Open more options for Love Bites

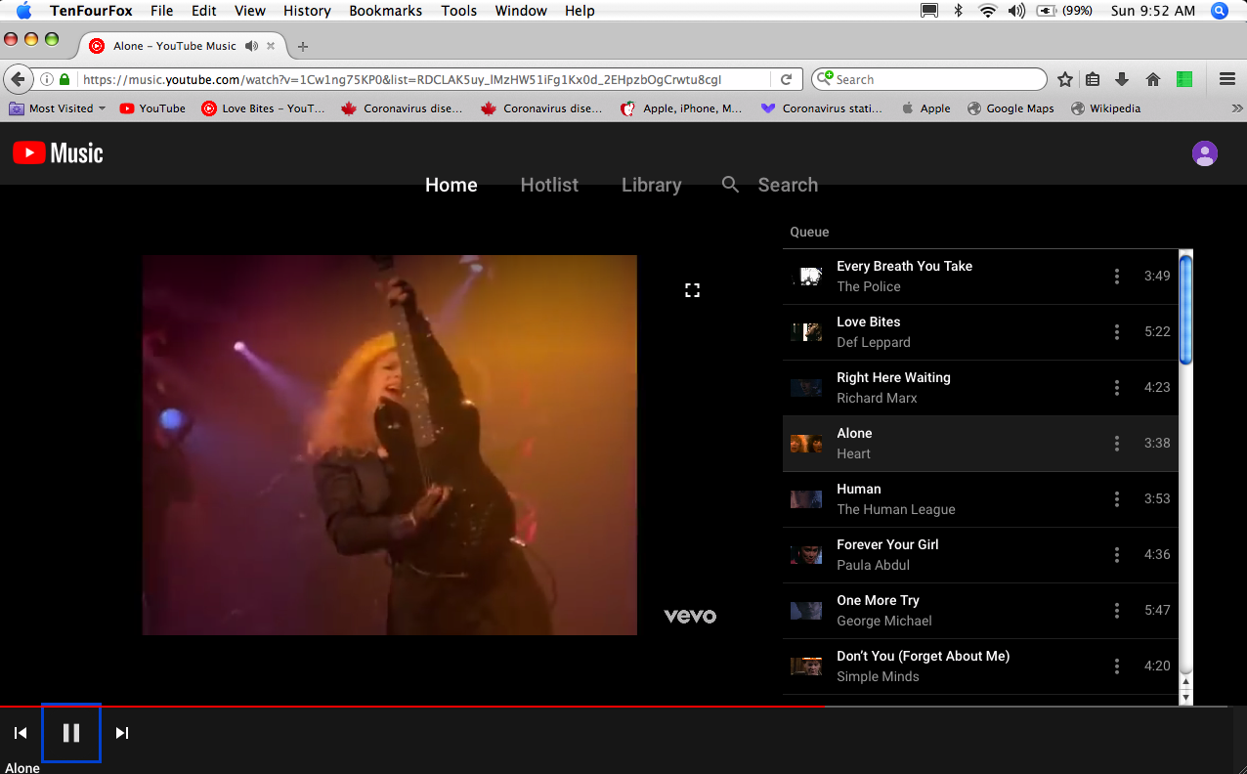click(1117, 332)
